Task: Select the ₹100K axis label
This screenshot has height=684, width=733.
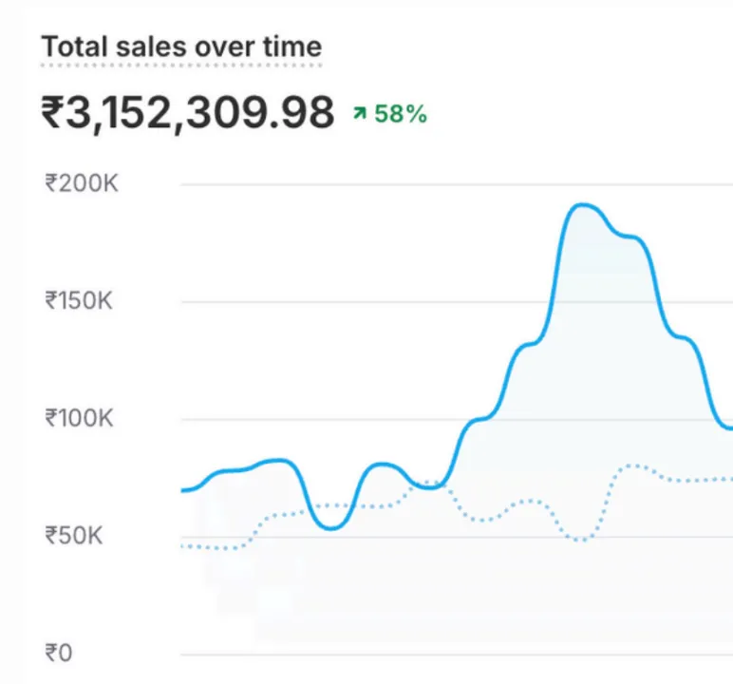Action: pos(80,418)
